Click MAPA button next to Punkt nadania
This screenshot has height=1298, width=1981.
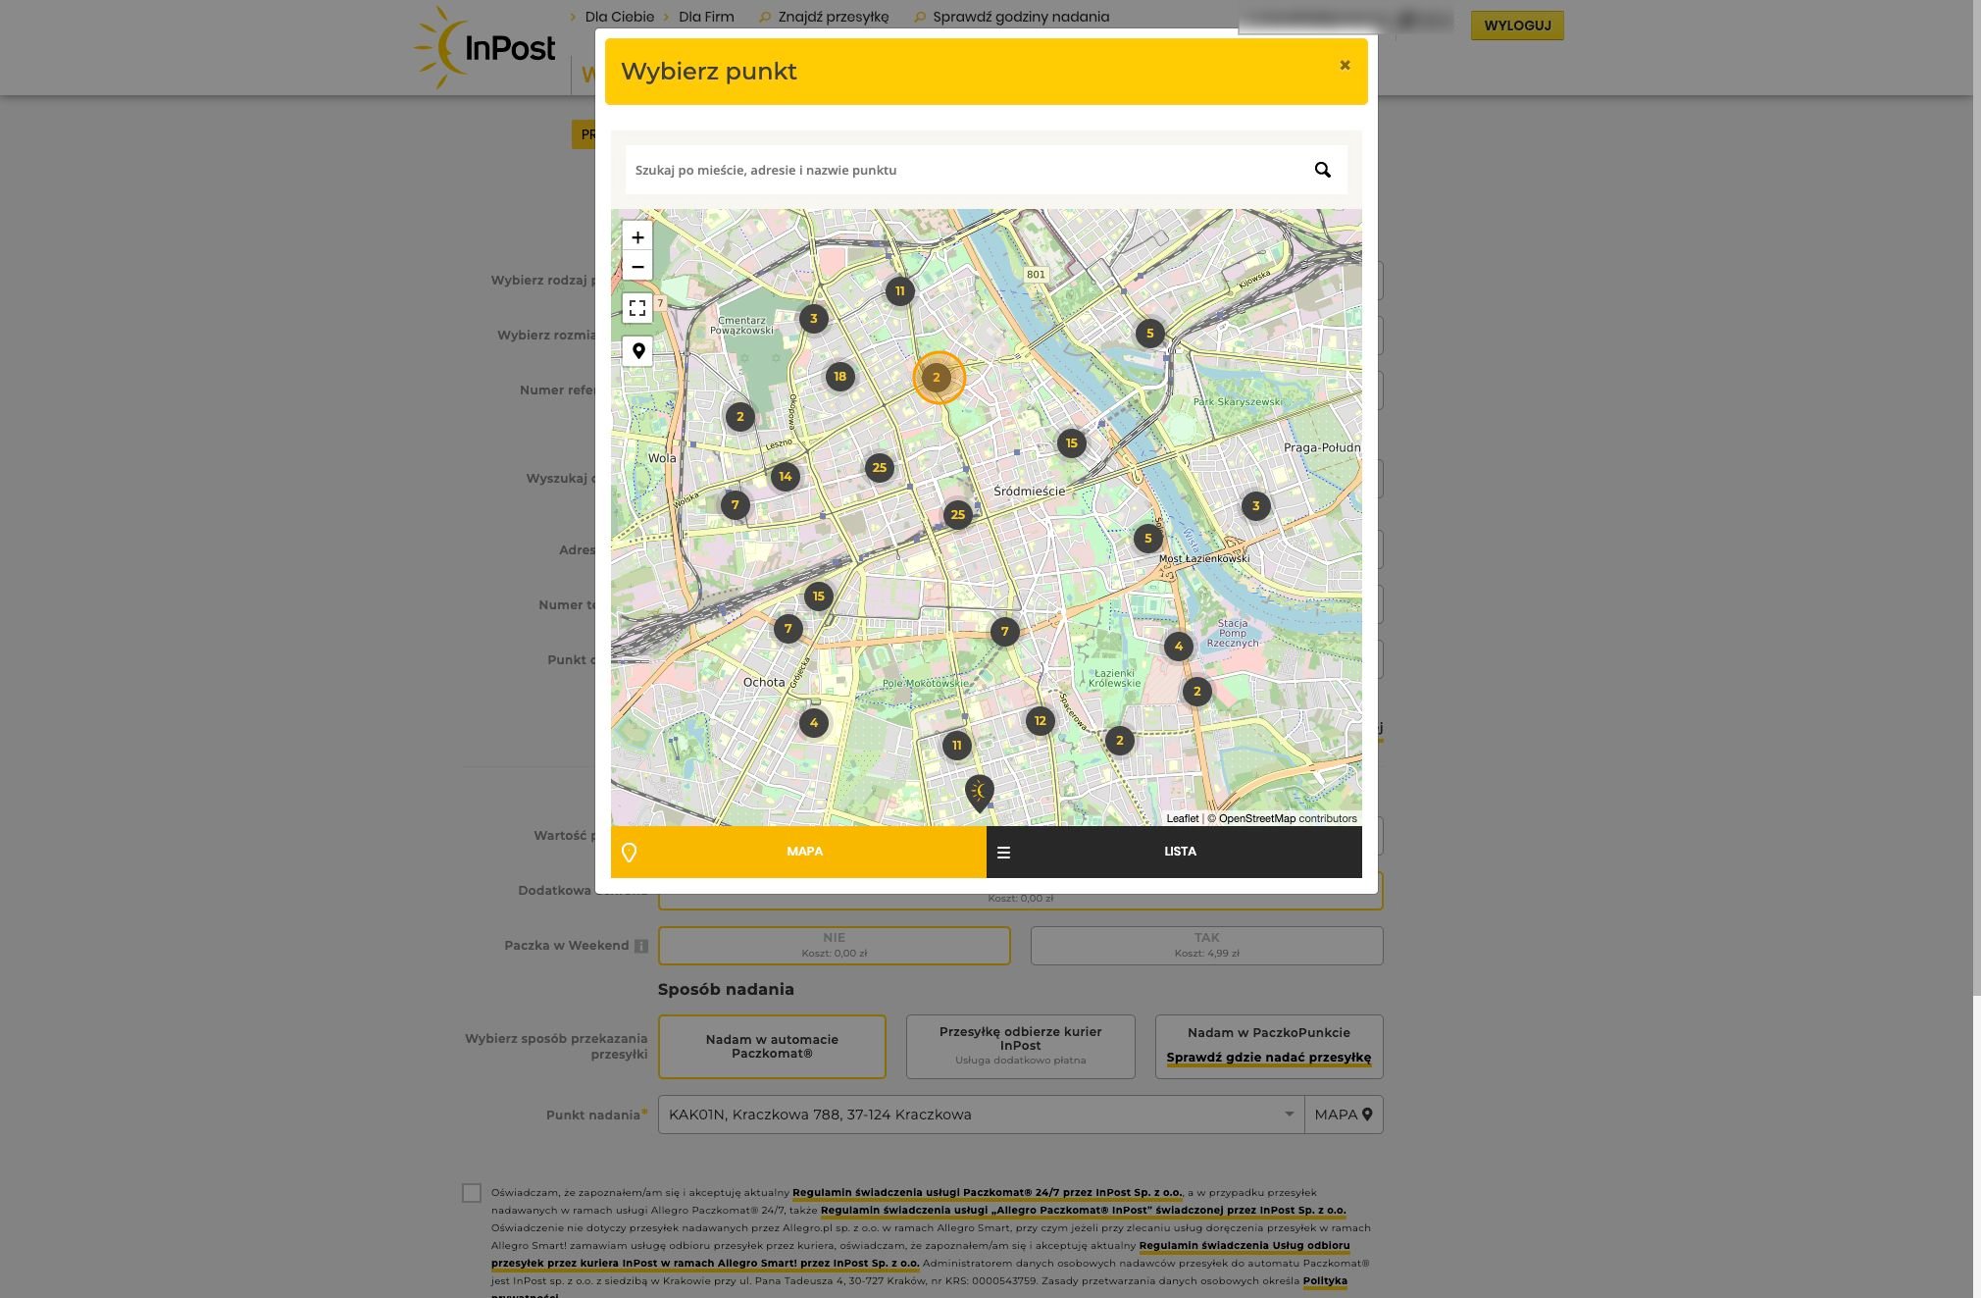pos(1344,1115)
